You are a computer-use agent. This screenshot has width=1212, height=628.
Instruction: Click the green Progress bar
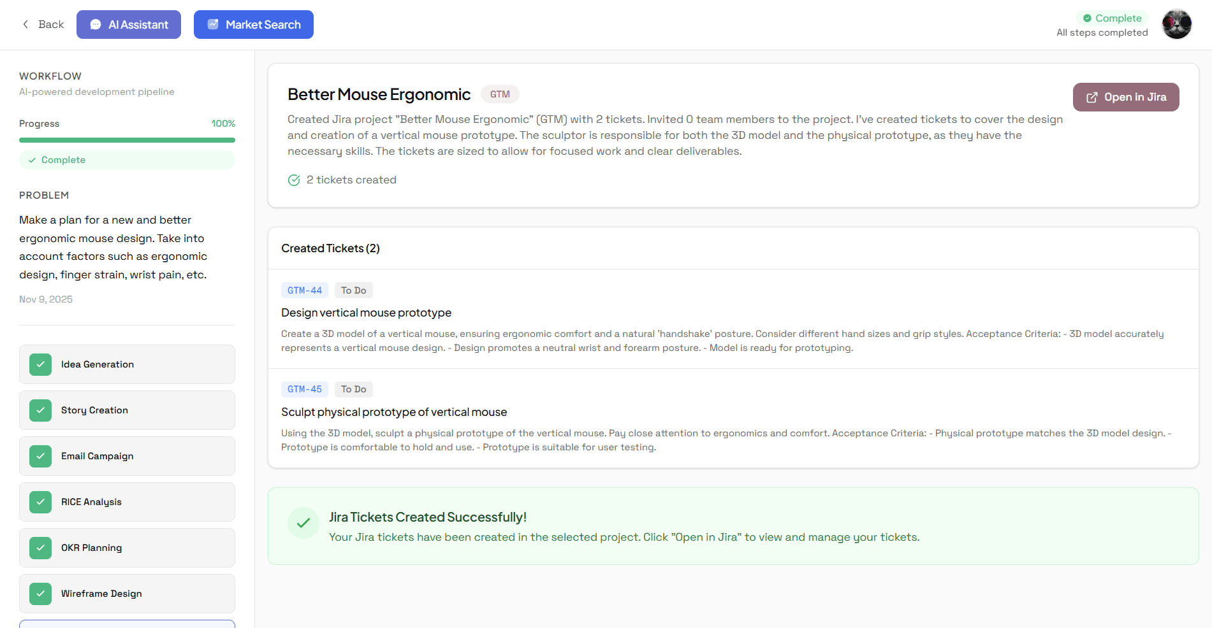(x=127, y=139)
